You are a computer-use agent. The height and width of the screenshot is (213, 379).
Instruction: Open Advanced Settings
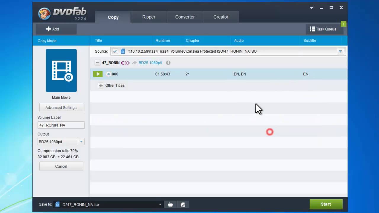pyautogui.click(x=61, y=107)
